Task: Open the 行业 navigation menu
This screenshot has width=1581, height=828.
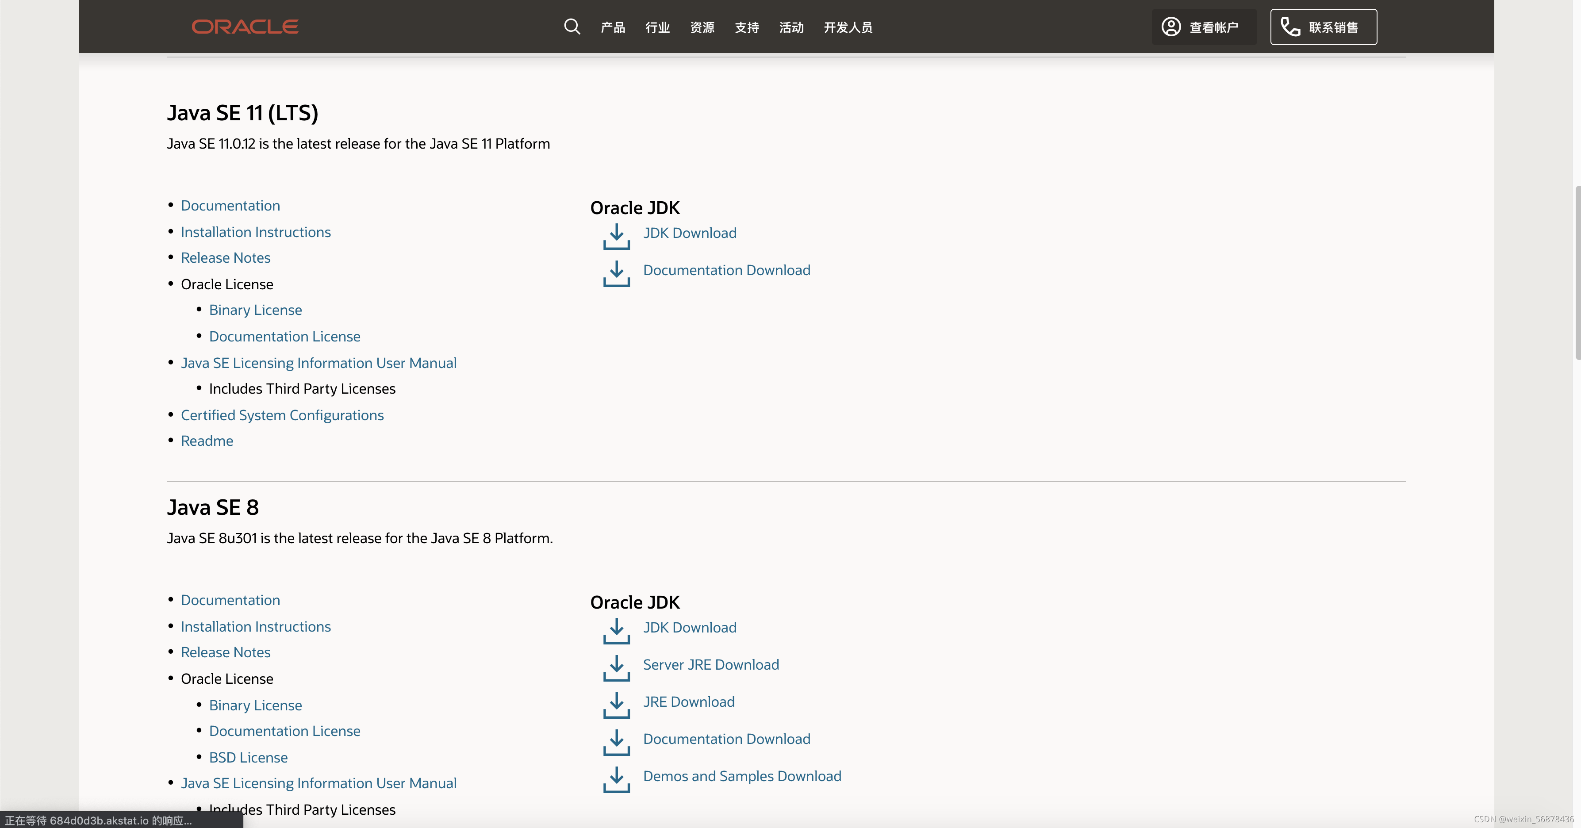Action: click(x=657, y=27)
